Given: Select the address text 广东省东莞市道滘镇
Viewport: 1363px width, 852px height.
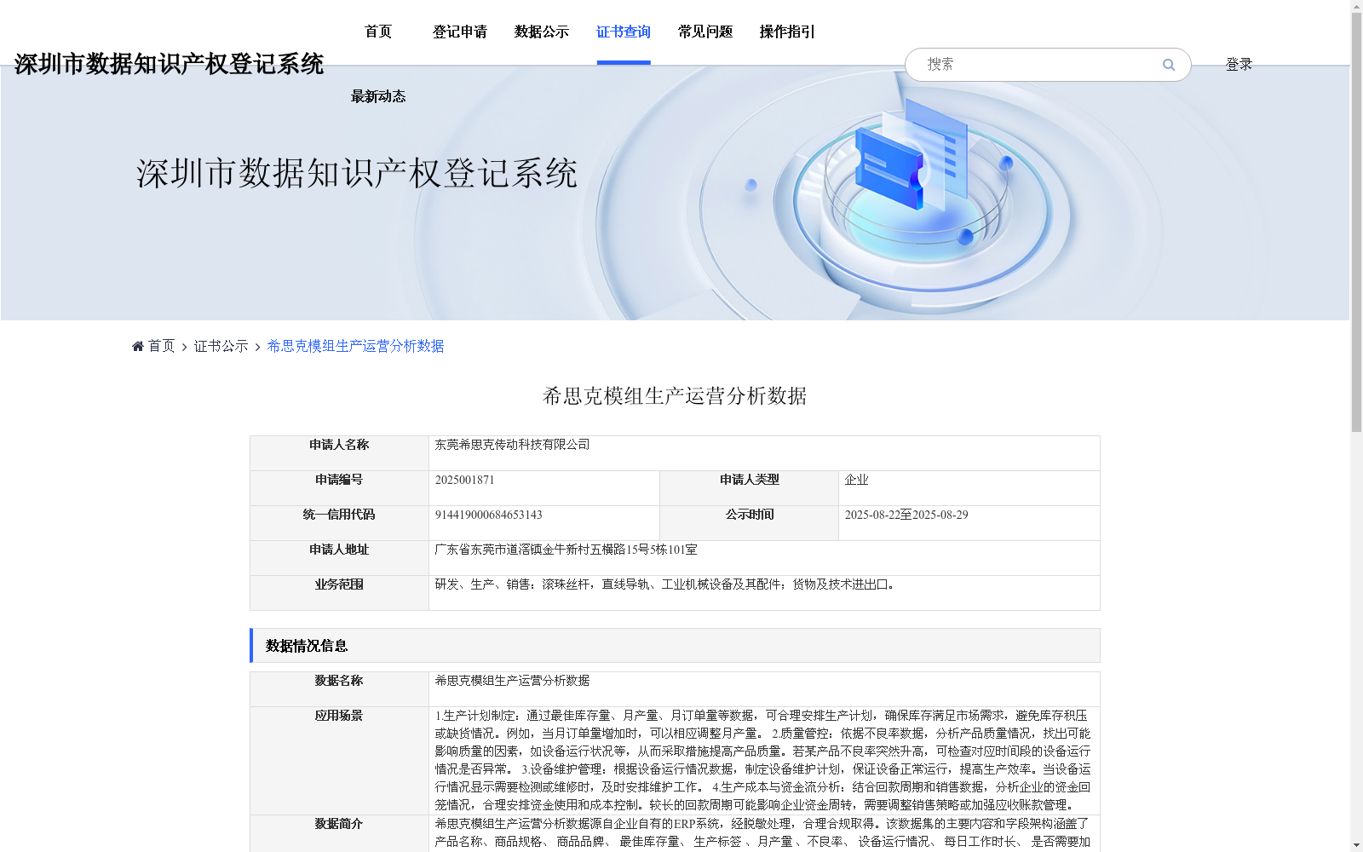Looking at the screenshot, I should tap(488, 550).
